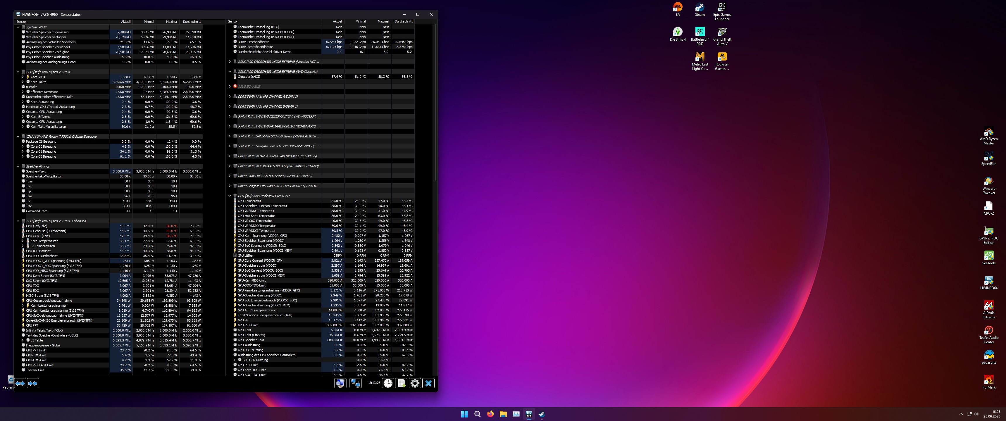
Task: Open the remote center network-computers icon
Action: click(355, 383)
